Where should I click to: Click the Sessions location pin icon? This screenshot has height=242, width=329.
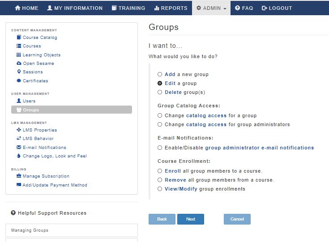tap(19, 72)
